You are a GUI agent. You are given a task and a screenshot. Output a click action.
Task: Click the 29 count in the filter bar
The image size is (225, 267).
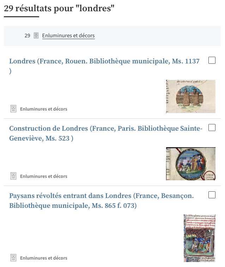coord(27,36)
